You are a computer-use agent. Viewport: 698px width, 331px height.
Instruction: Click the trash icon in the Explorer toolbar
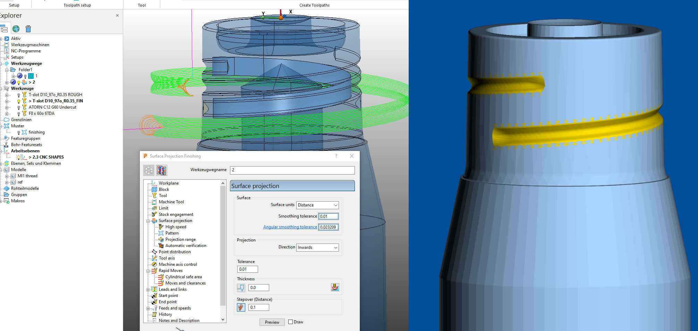click(28, 29)
